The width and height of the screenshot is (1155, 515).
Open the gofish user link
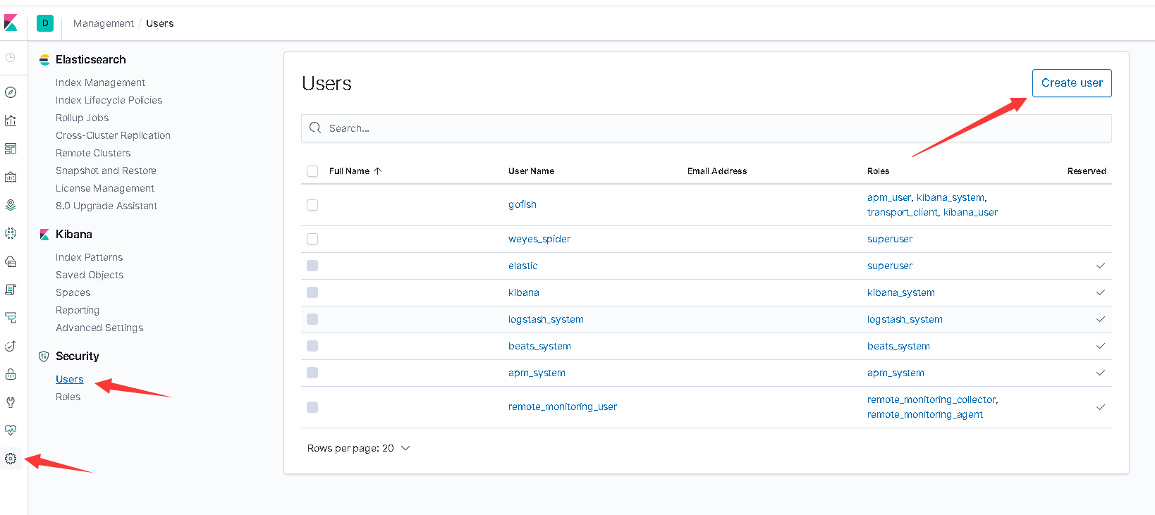point(522,204)
